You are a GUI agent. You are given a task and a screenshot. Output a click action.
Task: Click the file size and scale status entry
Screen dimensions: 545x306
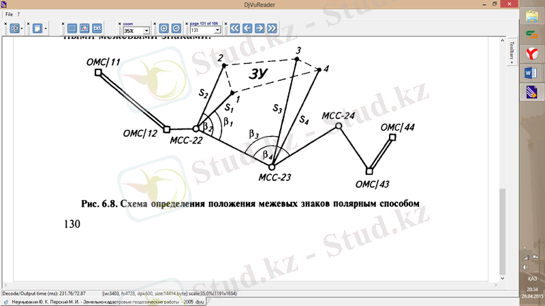coord(170,294)
